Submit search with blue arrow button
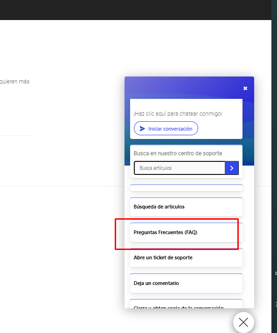Image resolution: width=277 pixels, height=333 pixels. click(x=232, y=168)
